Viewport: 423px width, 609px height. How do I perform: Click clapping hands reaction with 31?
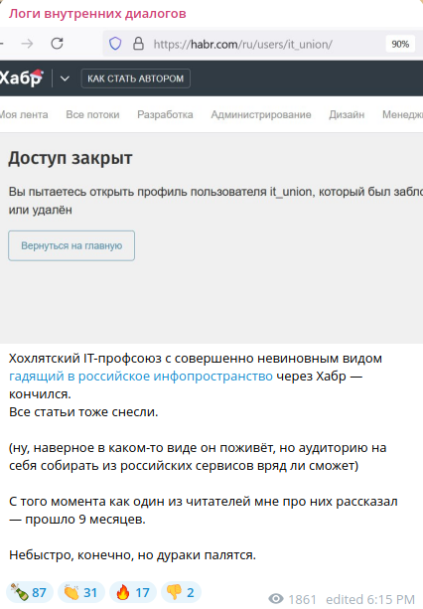(x=81, y=592)
